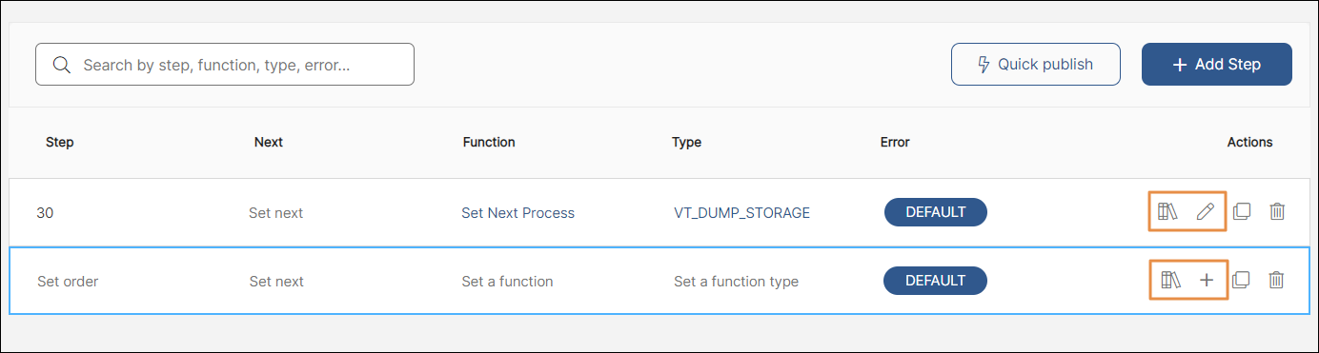Viewport: 1319px width, 353px height.
Task: Click the DEFAULT error badge for step 30
Action: (936, 212)
